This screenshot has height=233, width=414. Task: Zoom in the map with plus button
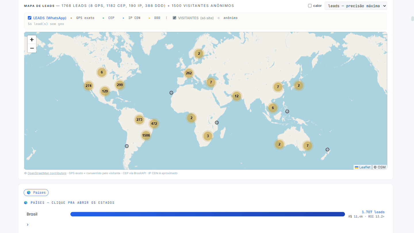(32, 40)
